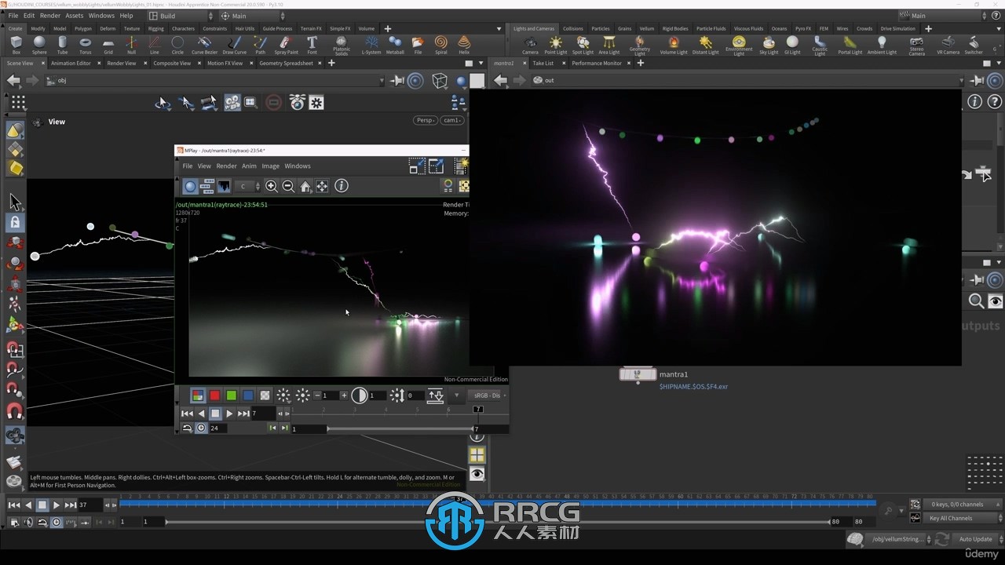Open the sRGB display dropdown in MPlay
The width and height of the screenshot is (1005, 565).
(x=488, y=395)
